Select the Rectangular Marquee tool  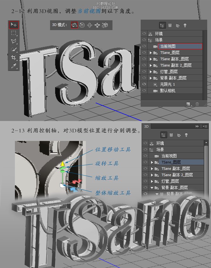tap(14, 33)
